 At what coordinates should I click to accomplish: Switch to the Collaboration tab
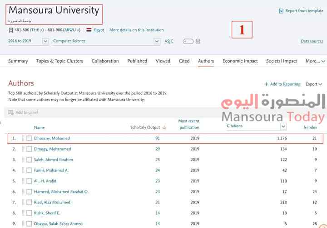[x=105, y=61]
